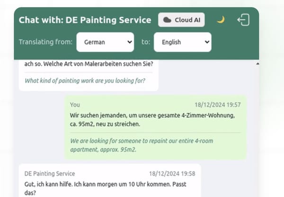Click the chevron on the German selector

pos(130,42)
